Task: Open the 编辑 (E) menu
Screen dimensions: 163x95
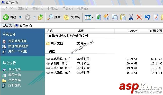Action: point(23,9)
